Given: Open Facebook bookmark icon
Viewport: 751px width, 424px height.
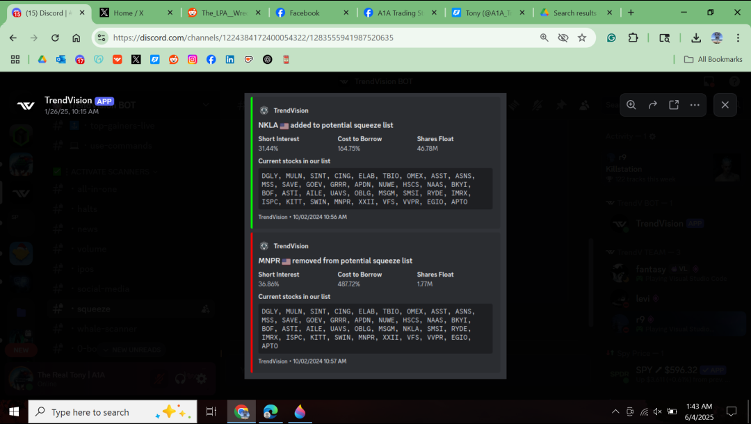Looking at the screenshot, I should tap(211, 59).
